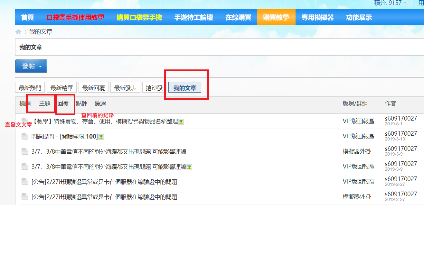424x262 pixels.
Task: Click thread icon of last [公告]2/27 post
Action: pos(25,197)
